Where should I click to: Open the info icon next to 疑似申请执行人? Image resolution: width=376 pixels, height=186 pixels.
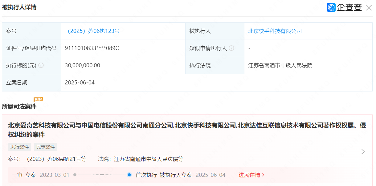(231, 48)
